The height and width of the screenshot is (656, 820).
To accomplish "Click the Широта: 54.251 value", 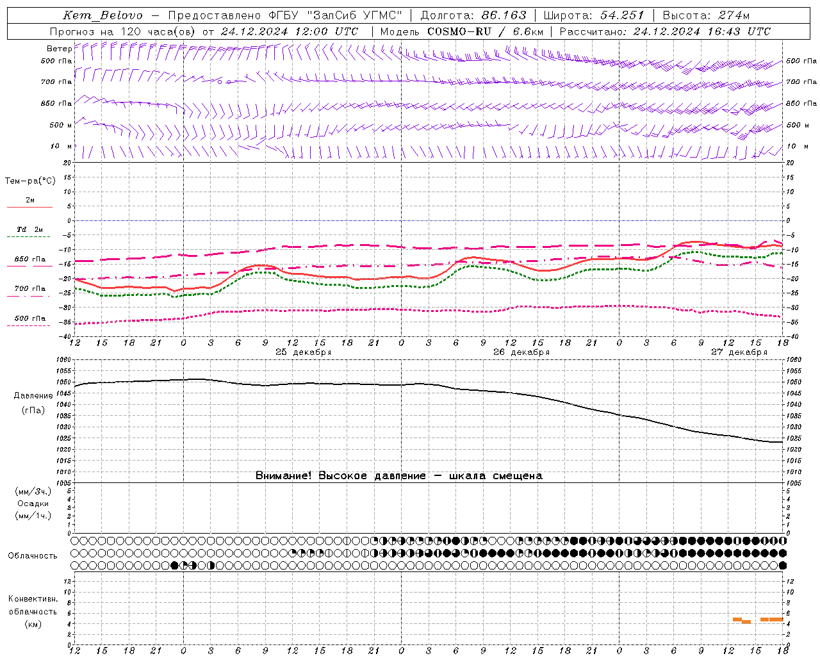I will pyautogui.click(x=594, y=15).
